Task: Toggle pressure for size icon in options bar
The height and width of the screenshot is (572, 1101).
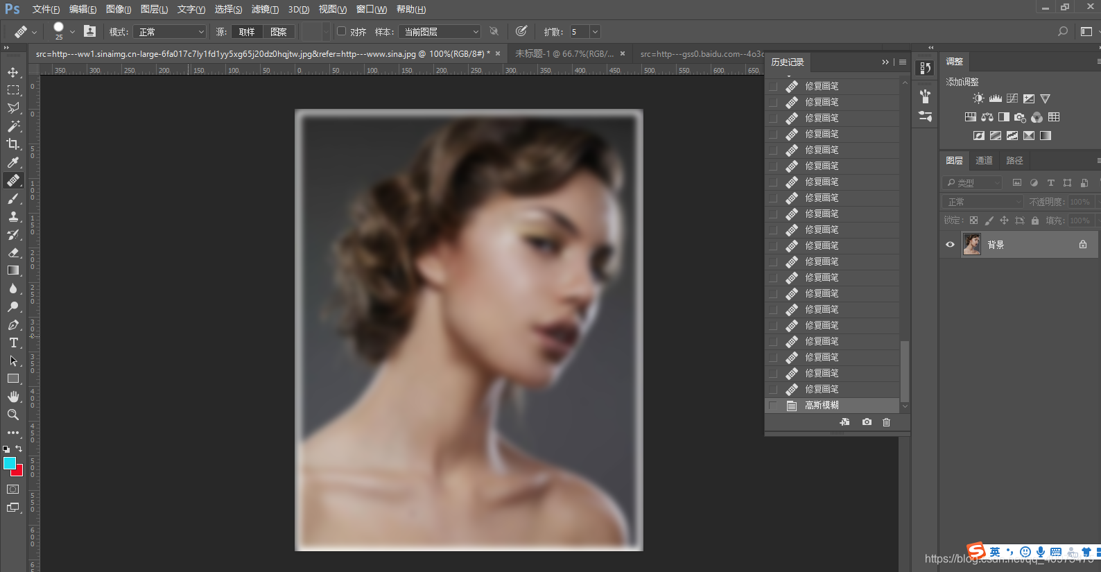Action: point(521,31)
